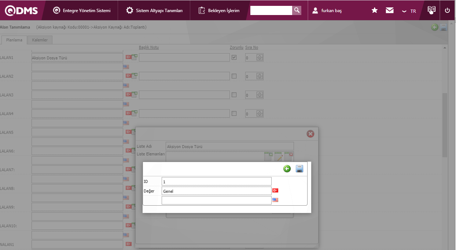
Task: Click the scrollbar up arrow
Action: point(445,48)
